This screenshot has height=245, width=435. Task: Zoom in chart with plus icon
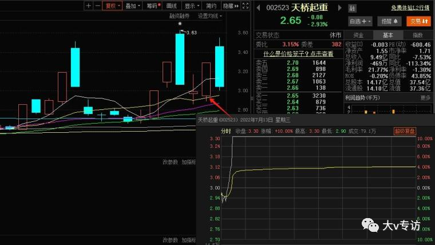(89, 6)
